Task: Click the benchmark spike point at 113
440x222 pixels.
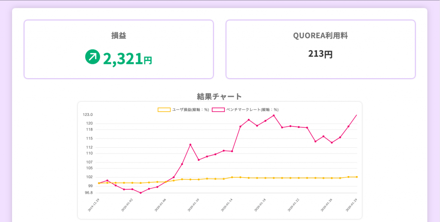Action: (190, 145)
